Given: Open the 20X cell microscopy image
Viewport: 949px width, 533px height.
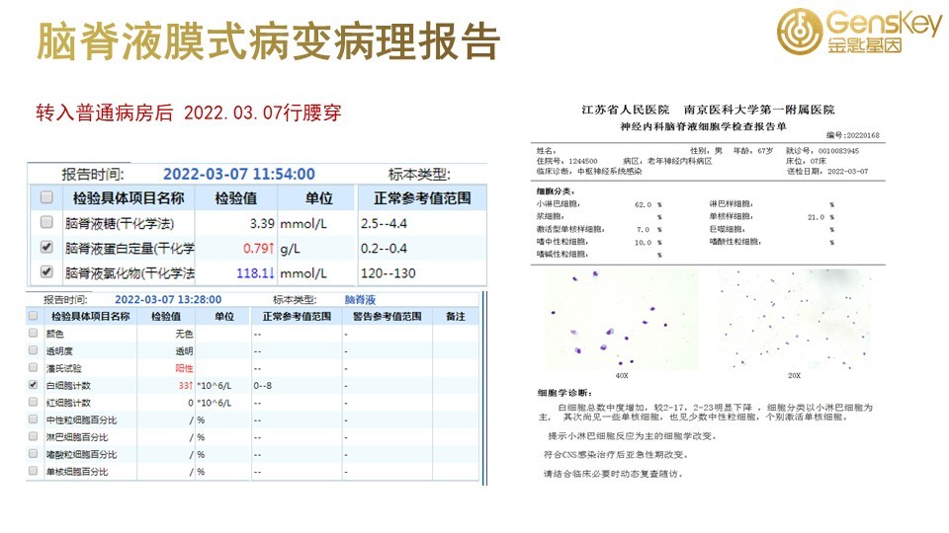Looking at the screenshot, I should 795,319.
